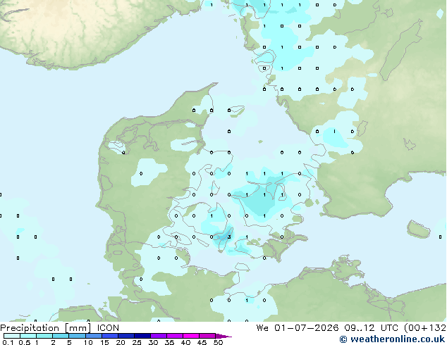Click the legend label '35'

click(x=169, y=342)
